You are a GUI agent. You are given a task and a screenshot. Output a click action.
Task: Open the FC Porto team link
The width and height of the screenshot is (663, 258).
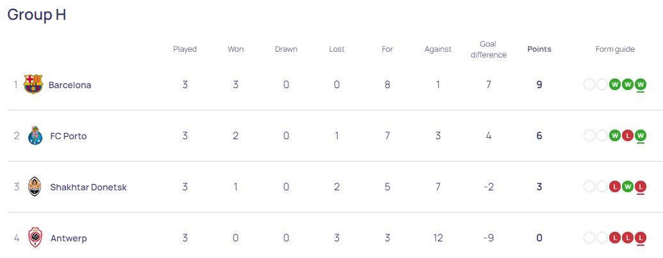click(x=69, y=136)
